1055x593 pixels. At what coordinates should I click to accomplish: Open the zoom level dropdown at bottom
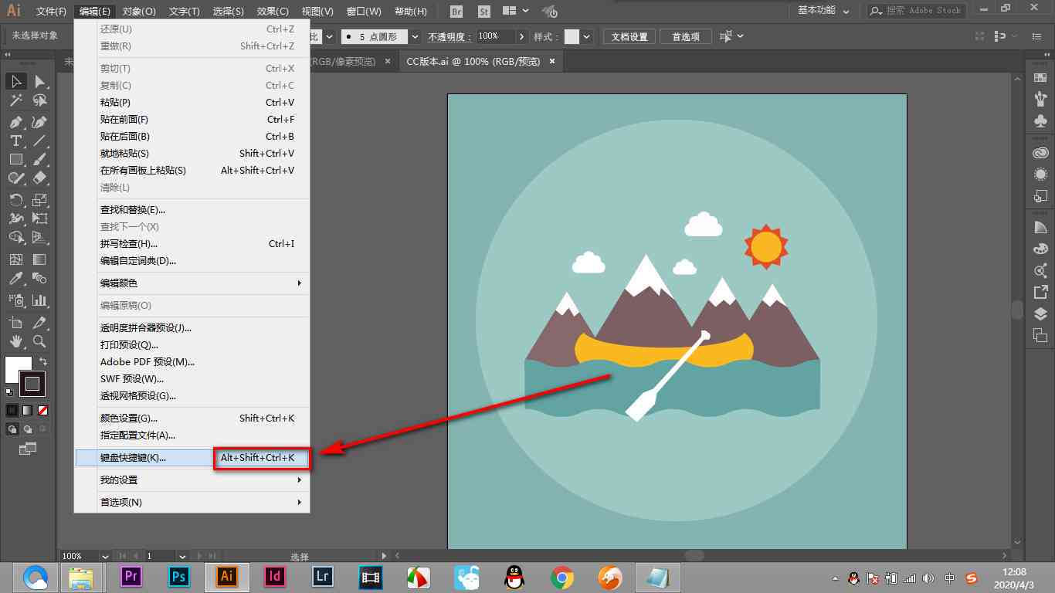pos(105,556)
